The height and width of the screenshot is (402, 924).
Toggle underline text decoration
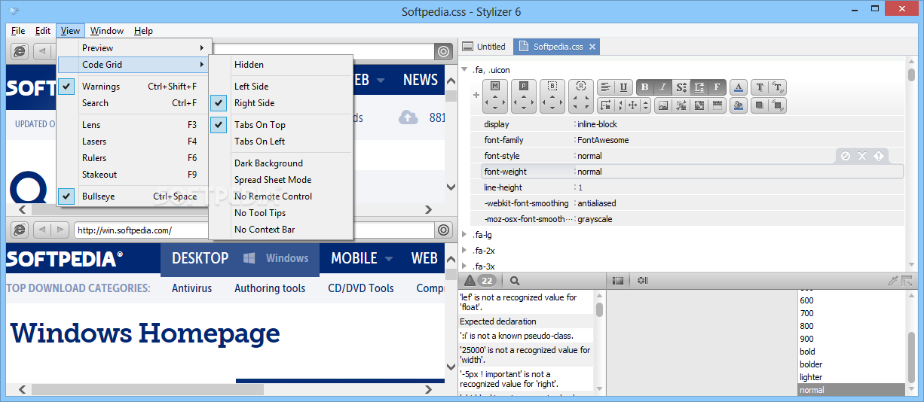[x=624, y=87]
